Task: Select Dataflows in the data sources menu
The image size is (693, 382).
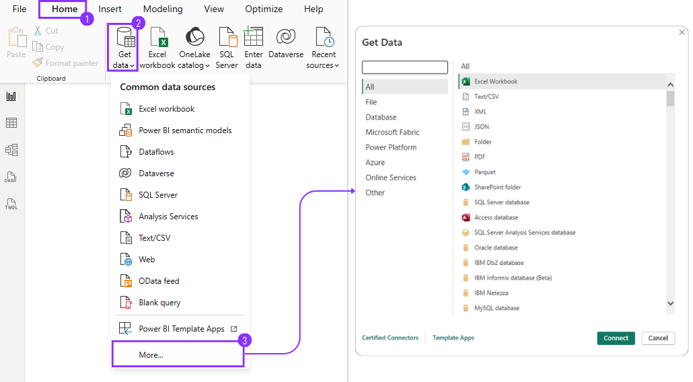Action: coord(181,152)
